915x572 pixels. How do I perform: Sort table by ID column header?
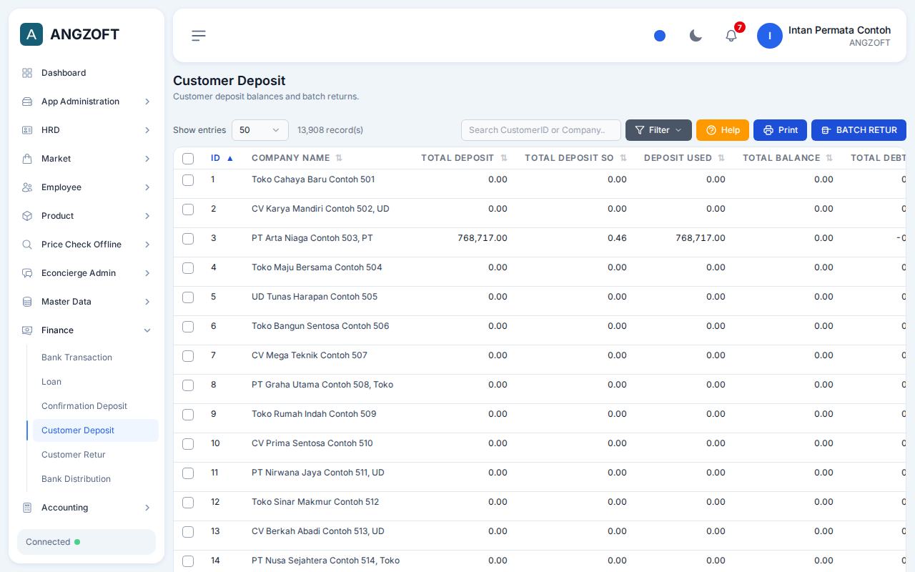pyautogui.click(x=222, y=158)
